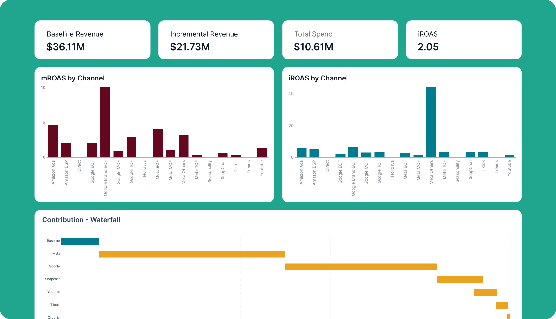Select the Meta bar in the waterfall chart
The width and height of the screenshot is (556, 319).
point(192,254)
